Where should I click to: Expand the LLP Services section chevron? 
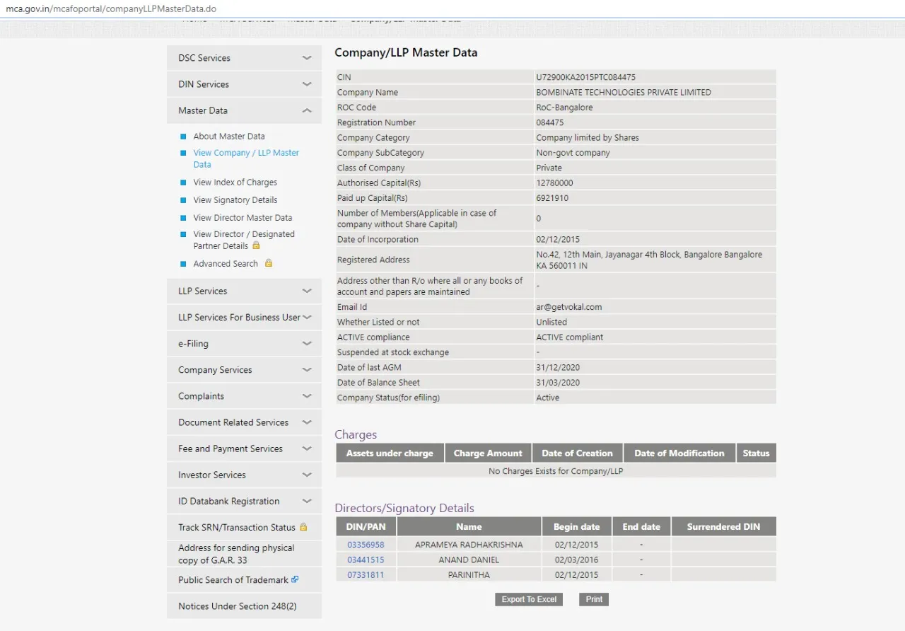point(306,291)
